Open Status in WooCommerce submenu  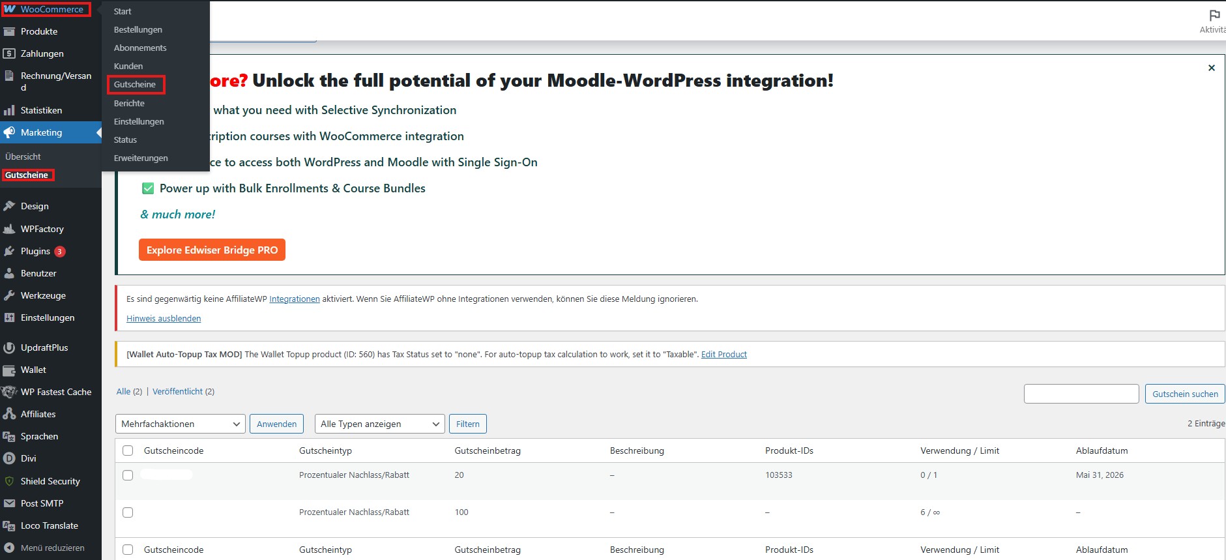coord(125,140)
